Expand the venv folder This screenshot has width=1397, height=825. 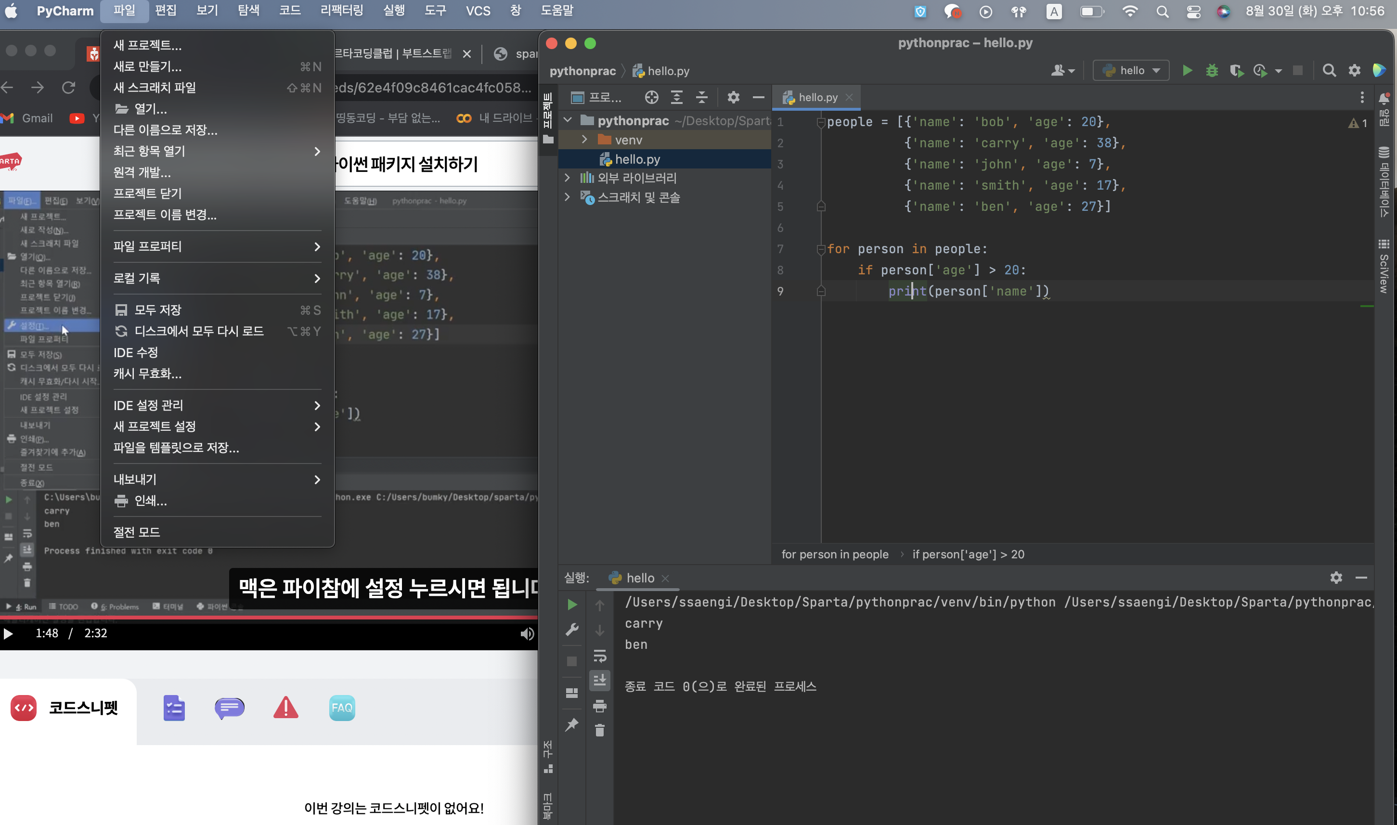pyautogui.click(x=584, y=140)
